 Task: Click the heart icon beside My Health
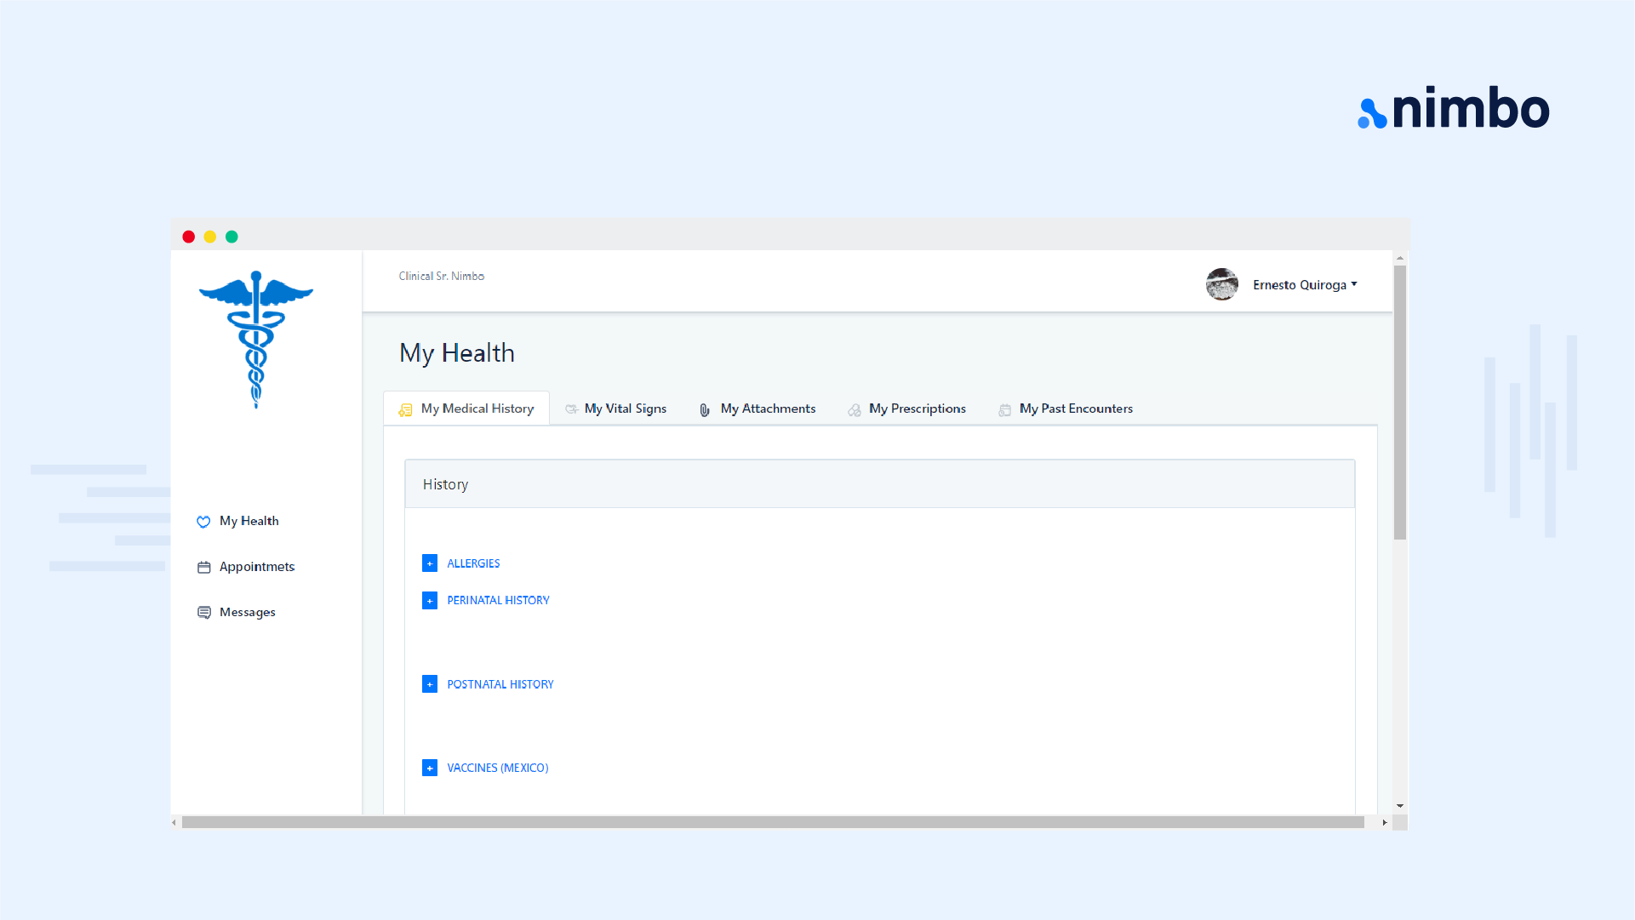coord(203,522)
